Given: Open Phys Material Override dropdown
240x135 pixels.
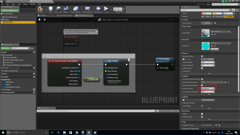Looking at the screenshot, I should [x=212, y=82].
